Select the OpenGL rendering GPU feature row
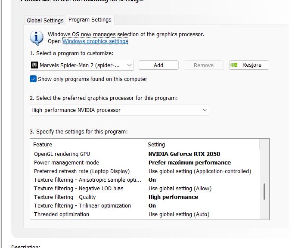This screenshot has width=292, height=248. click(62, 154)
